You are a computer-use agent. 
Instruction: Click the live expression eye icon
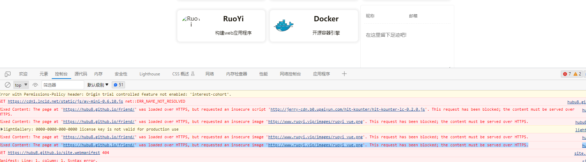coord(35,85)
